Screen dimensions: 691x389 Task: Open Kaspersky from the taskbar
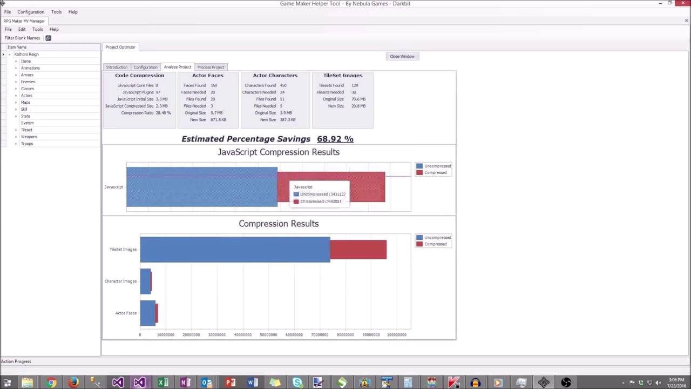coord(453,383)
